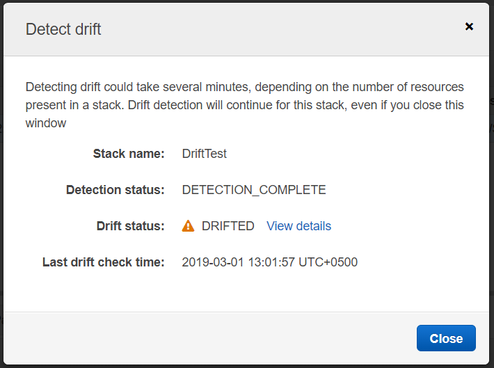
Task: Click the empty footer area beside Close
Action: [209, 339]
